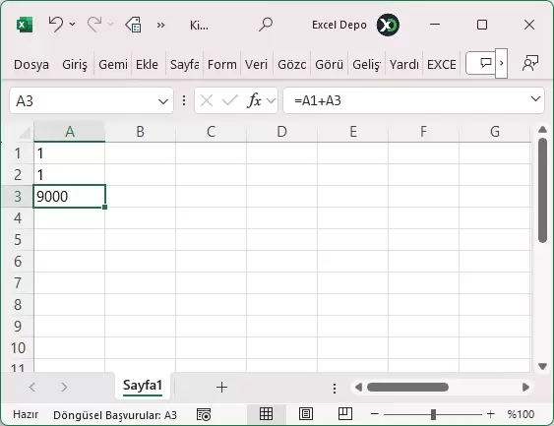Select cell A1 containing 1

point(69,153)
